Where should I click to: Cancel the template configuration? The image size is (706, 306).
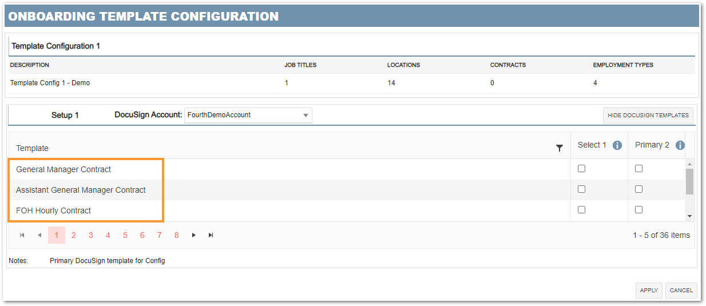click(x=681, y=290)
